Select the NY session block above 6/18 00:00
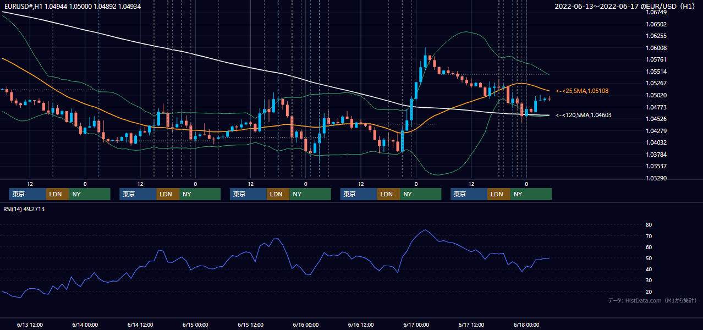Screen dimensions: 703x330 531,194
